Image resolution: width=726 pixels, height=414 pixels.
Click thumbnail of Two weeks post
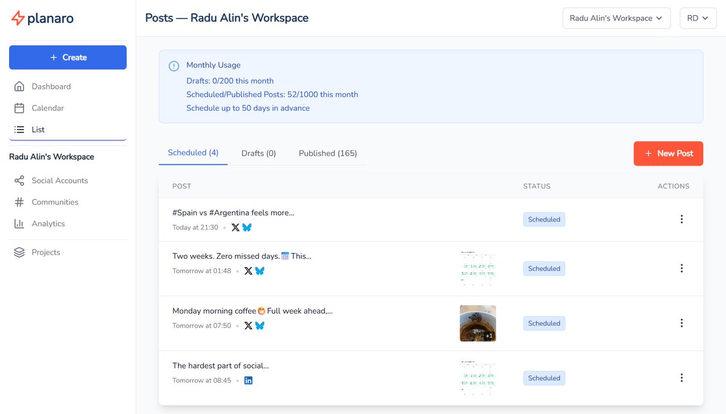(x=478, y=268)
